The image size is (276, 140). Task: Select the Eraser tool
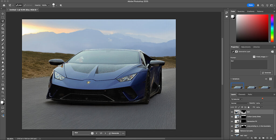[x=3, y=55]
